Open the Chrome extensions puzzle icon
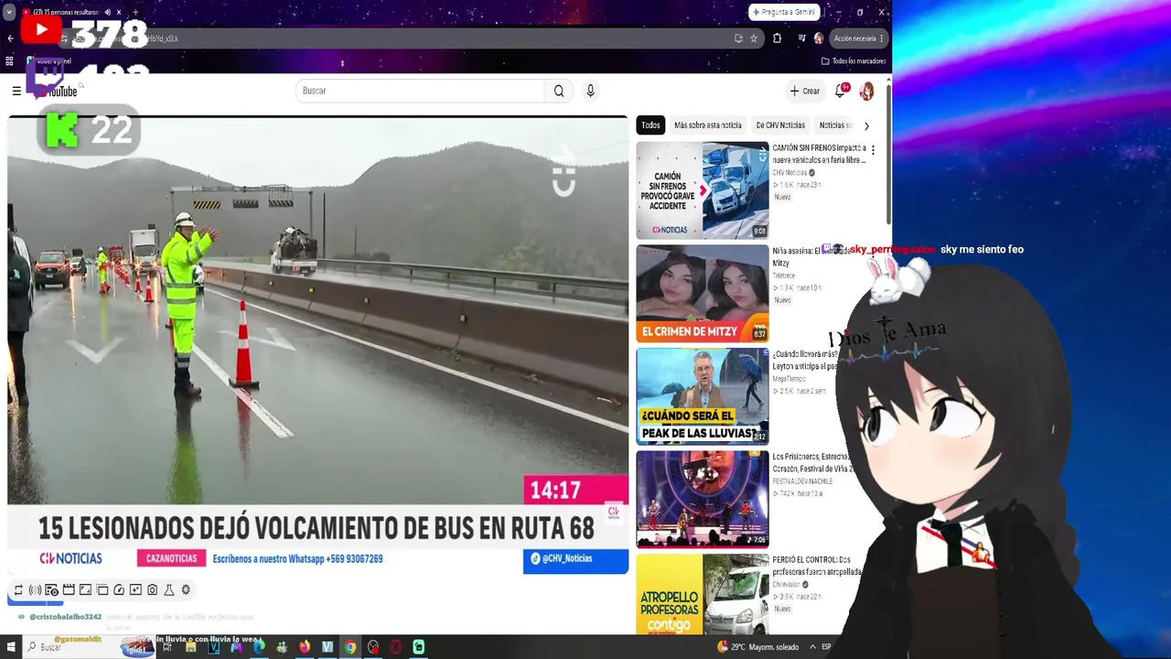Viewport: 1171px width, 659px height. point(777,38)
